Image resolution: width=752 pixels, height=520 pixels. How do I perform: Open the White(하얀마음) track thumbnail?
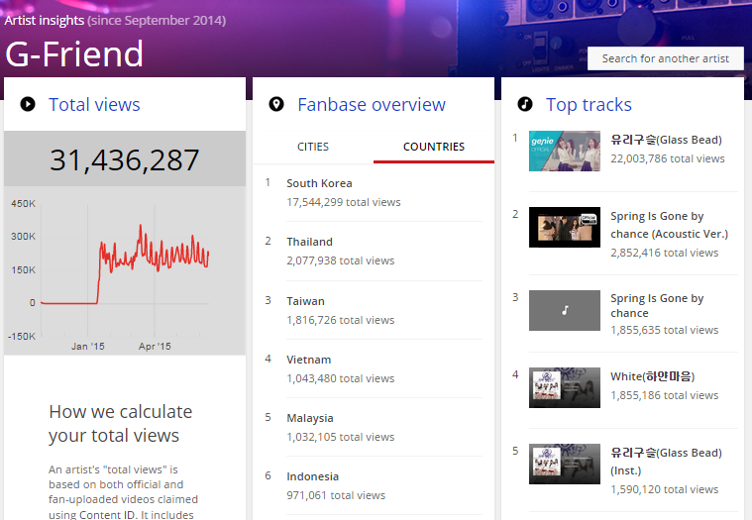click(565, 387)
